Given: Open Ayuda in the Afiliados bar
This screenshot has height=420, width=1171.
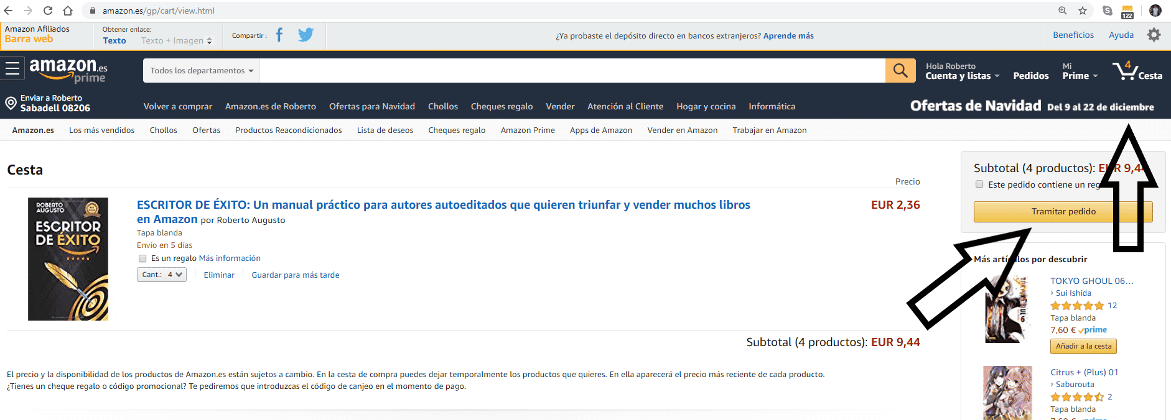Looking at the screenshot, I should tap(1121, 35).
